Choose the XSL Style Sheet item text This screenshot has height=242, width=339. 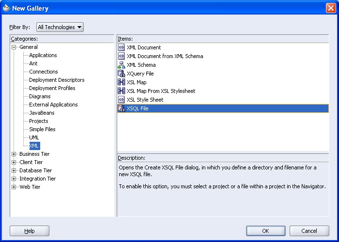click(x=145, y=100)
